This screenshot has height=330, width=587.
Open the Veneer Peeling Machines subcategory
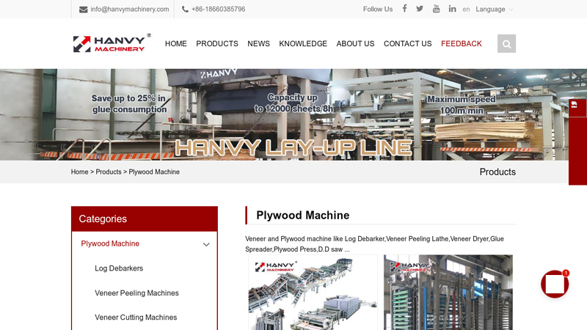(x=136, y=293)
